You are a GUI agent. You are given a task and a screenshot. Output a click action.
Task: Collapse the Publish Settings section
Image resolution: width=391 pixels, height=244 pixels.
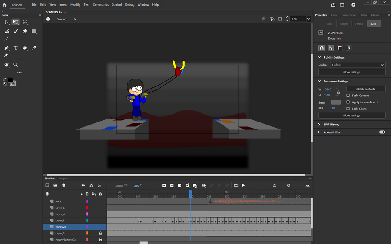319,57
